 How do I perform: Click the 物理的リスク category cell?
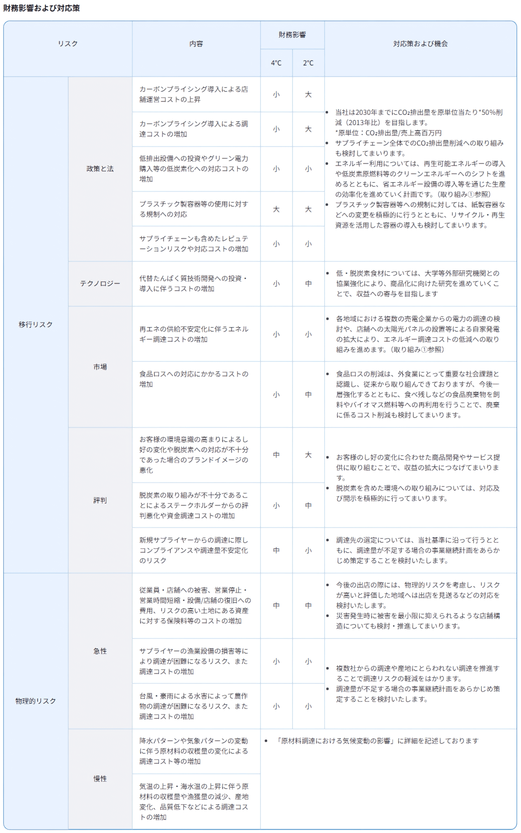pos(35,701)
